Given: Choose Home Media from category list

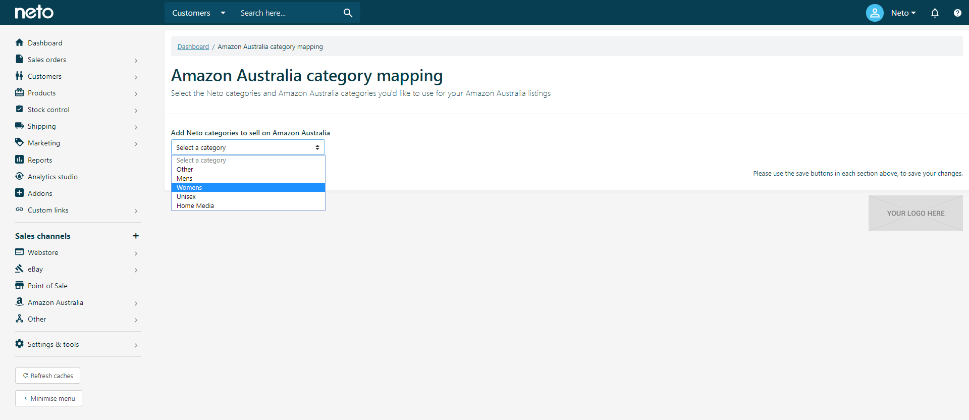Looking at the screenshot, I should 248,205.
